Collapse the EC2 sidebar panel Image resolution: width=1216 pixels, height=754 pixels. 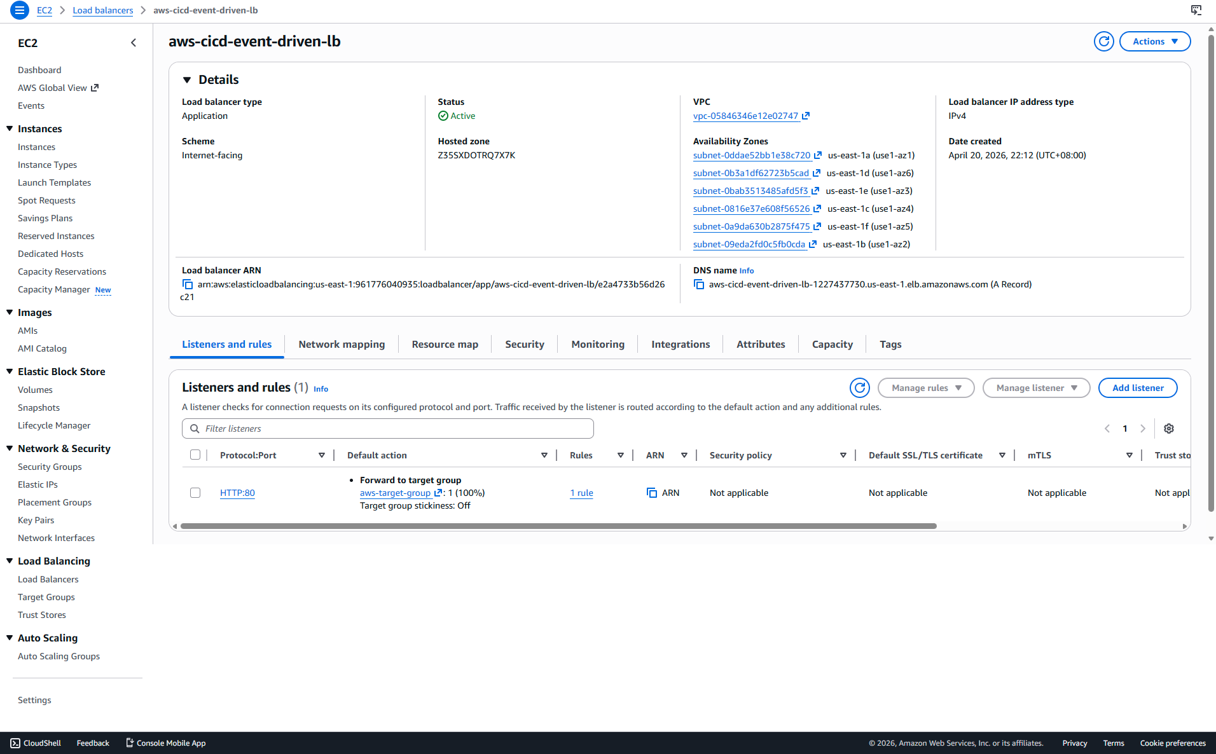(x=134, y=43)
